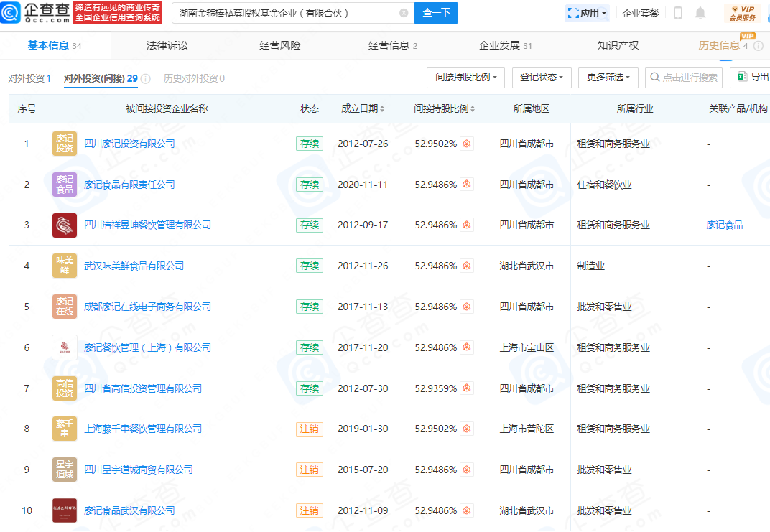The height and width of the screenshot is (532, 770).
Task: Open company link 四川星宇道城商贸有限公司
Action: pyautogui.click(x=139, y=470)
